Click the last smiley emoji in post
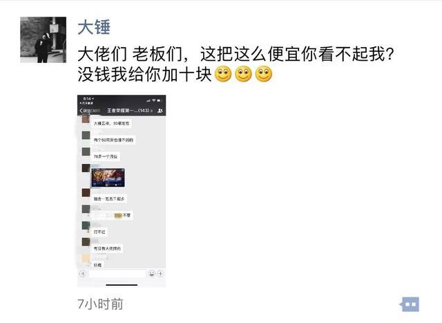The image size is (442, 323). click(x=264, y=74)
